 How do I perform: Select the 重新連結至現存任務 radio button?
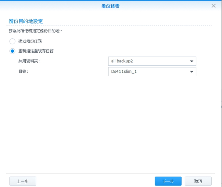point(12,51)
